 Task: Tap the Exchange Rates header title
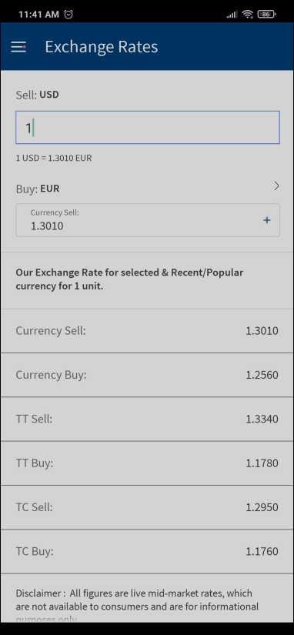(102, 47)
